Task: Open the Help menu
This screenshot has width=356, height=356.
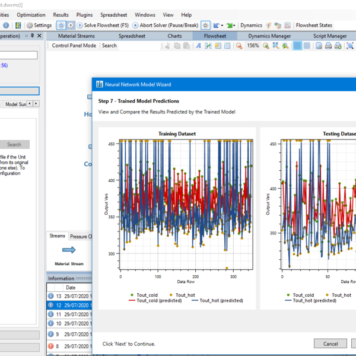Action: point(186,15)
